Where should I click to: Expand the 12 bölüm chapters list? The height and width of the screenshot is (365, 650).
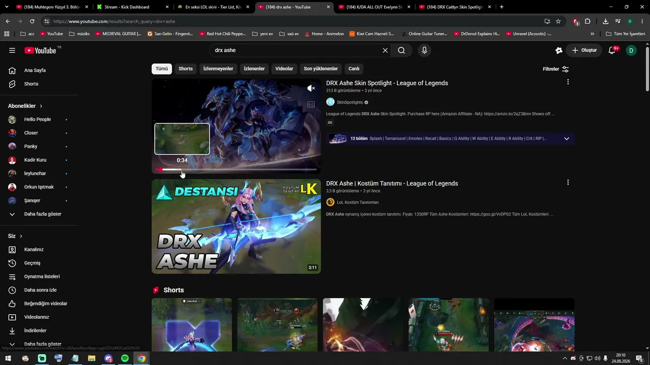pyautogui.click(x=567, y=138)
